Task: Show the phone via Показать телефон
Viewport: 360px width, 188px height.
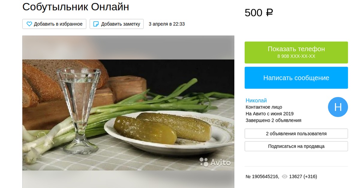Action: click(296, 52)
